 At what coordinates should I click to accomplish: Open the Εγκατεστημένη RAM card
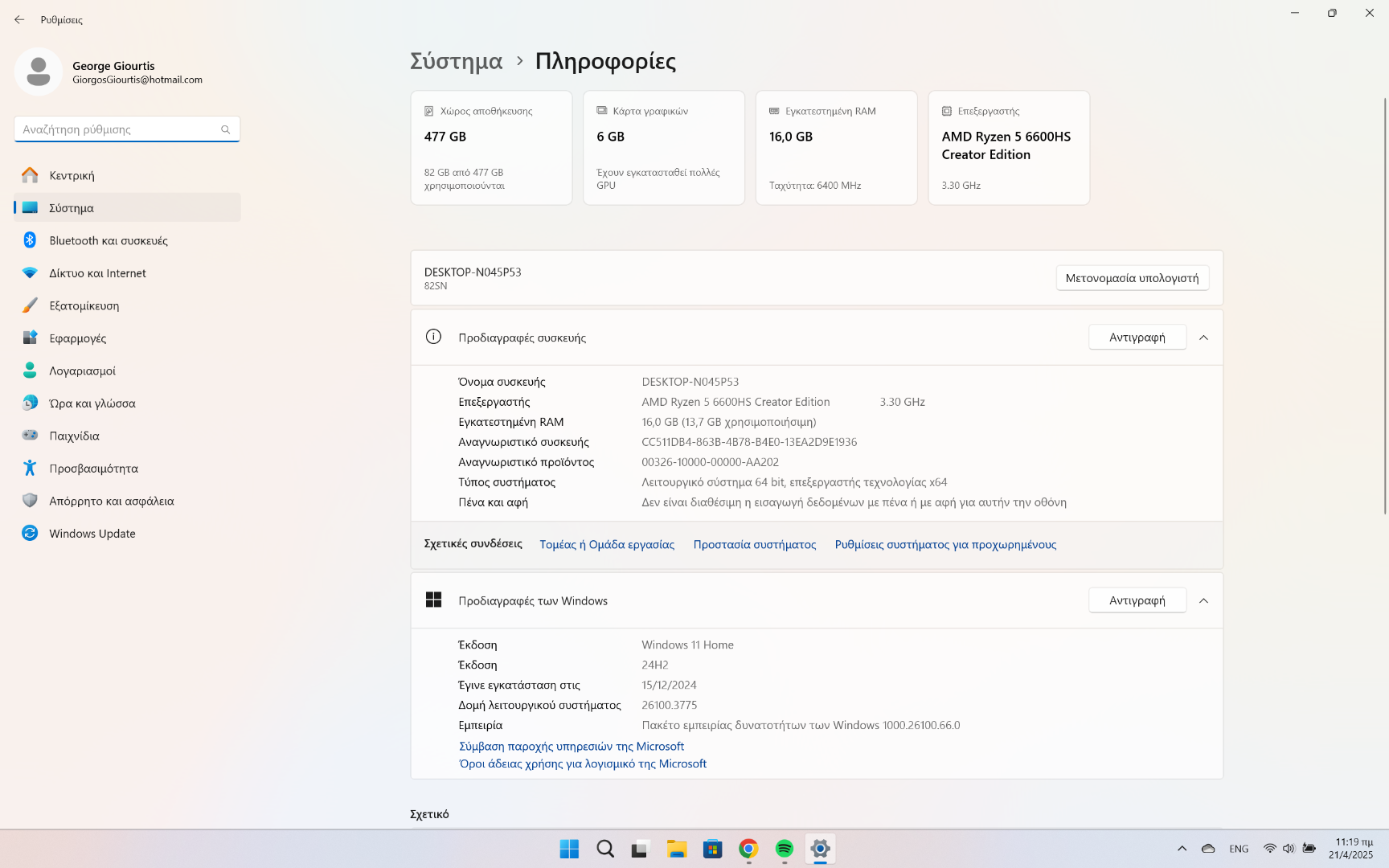click(836, 148)
